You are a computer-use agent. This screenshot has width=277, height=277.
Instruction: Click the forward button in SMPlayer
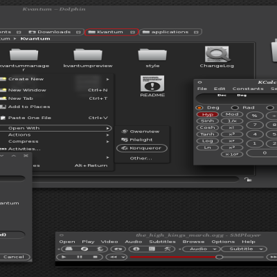pyautogui.click(x=272, y=257)
